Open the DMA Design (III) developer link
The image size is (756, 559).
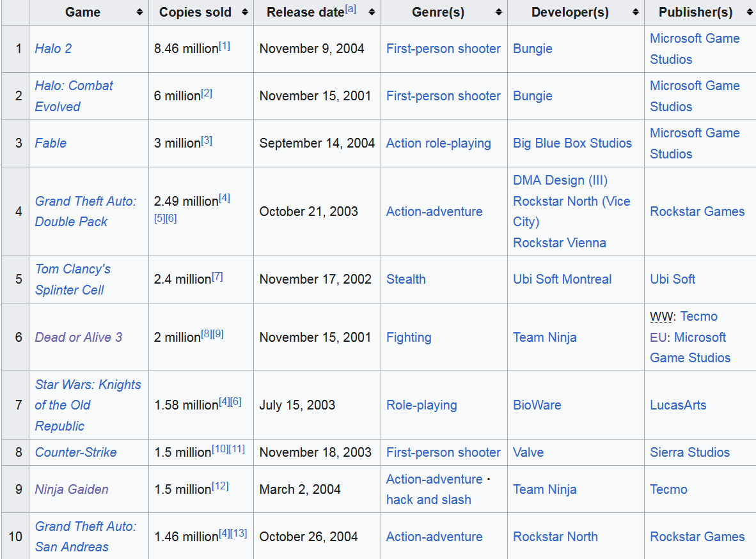(560, 180)
